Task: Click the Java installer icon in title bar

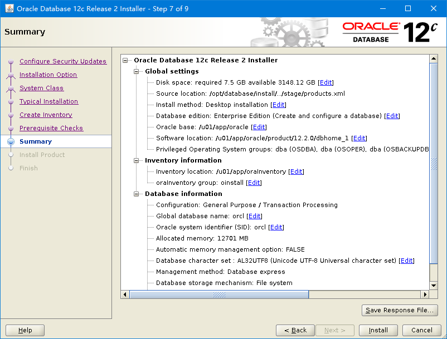Action: (x=9, y=8)
